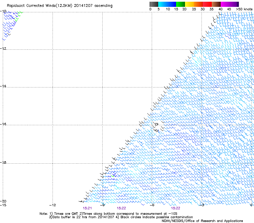Screen dimensions: 254x223
Task: Pick the magenta 40-45 knots legend segment
Action: [x=225, y=4]
